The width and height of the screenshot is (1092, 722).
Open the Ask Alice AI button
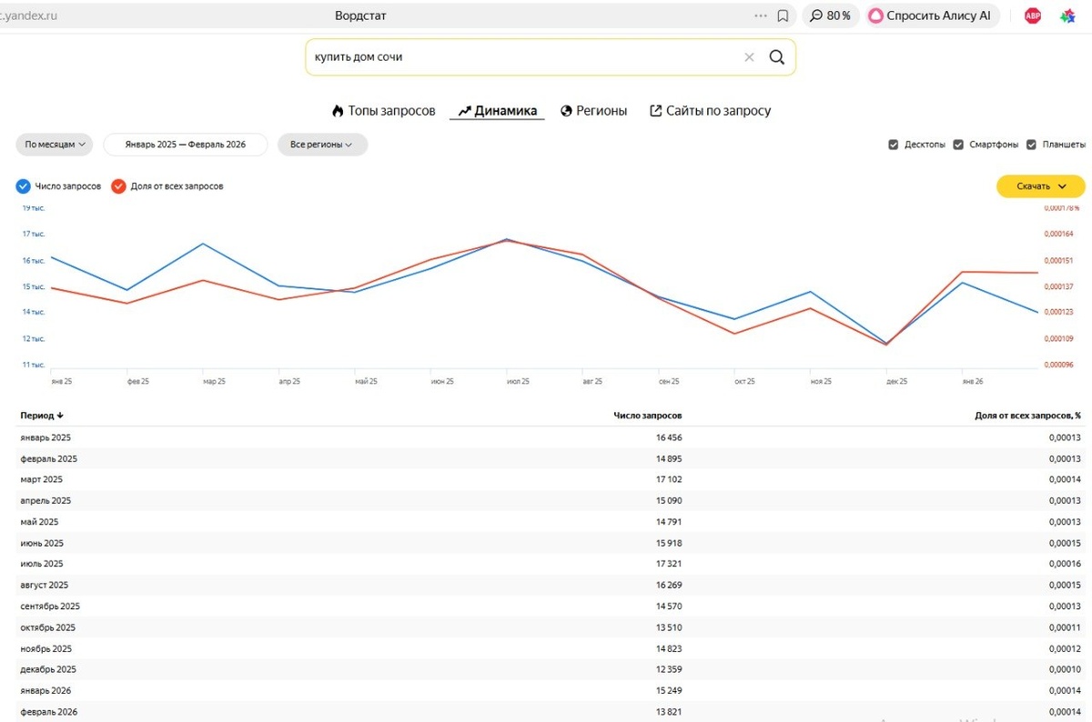932,15
